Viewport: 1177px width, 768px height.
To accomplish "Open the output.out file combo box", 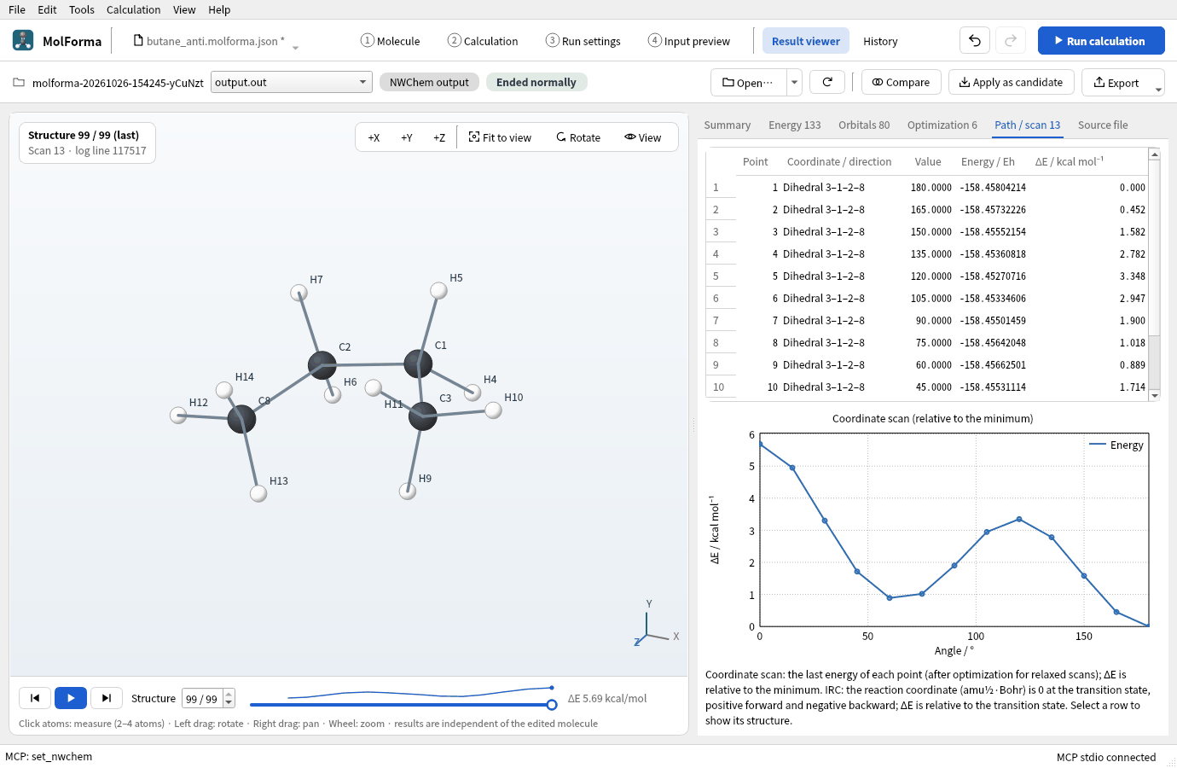I will [292, 82].
